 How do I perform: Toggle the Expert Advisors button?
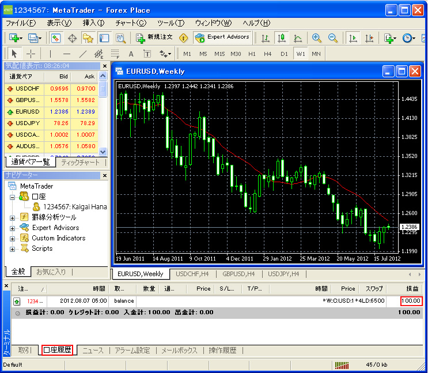(222, 37)
